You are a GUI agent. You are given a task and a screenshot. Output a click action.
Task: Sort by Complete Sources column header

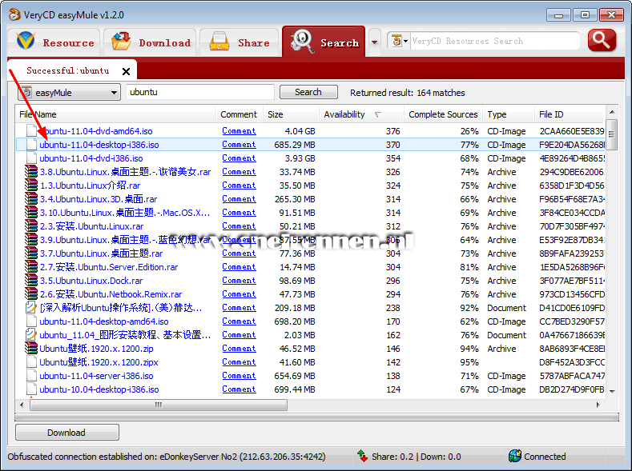click(443, 114)
